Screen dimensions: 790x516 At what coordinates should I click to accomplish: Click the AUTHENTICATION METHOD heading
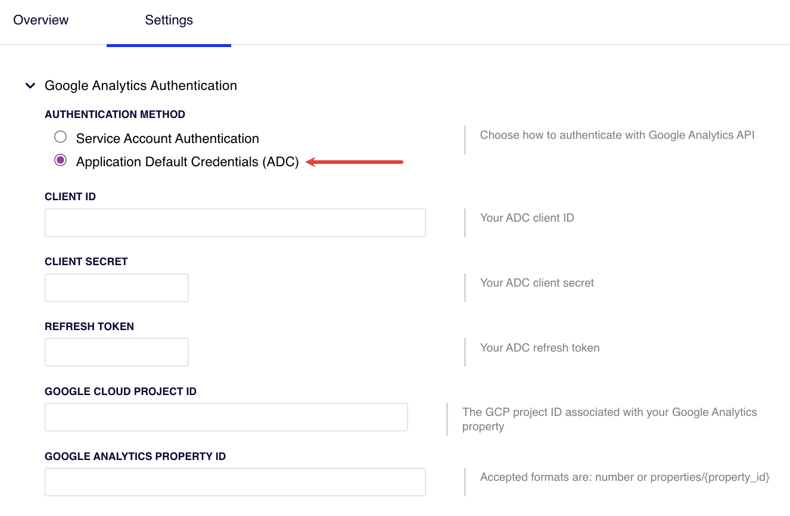pos(115,114)
